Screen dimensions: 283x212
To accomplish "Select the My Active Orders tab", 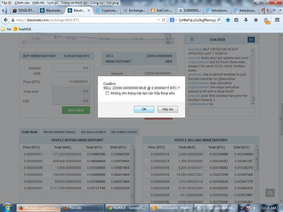I will point(93,132).
